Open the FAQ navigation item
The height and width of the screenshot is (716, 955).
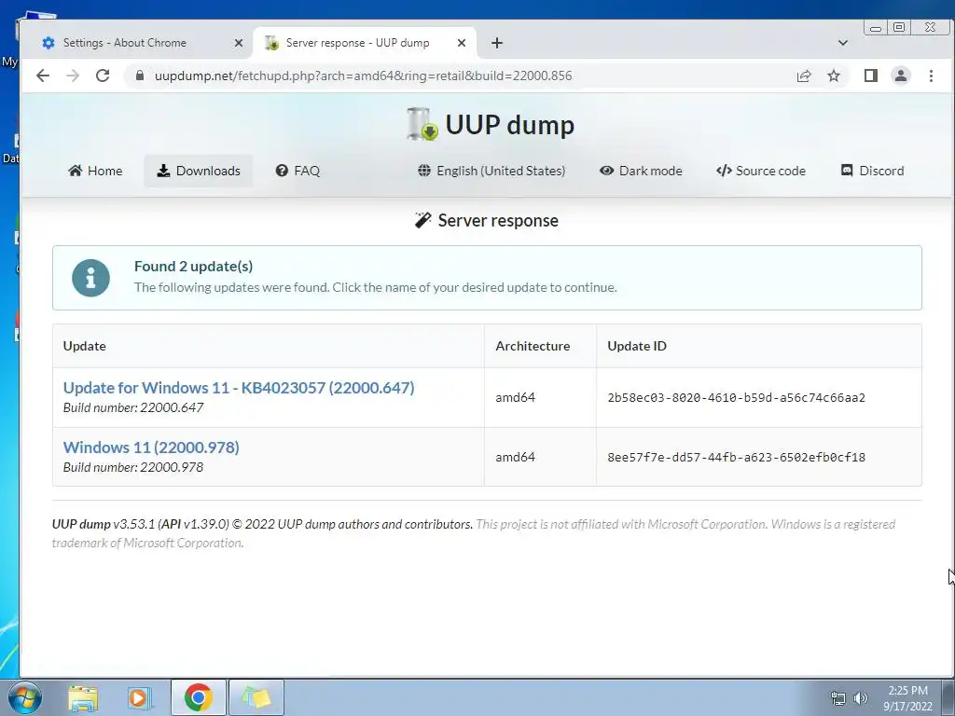298,171
